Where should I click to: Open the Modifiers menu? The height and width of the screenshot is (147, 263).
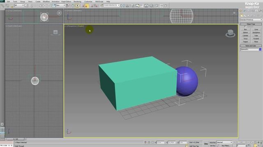tap(46, 2)
